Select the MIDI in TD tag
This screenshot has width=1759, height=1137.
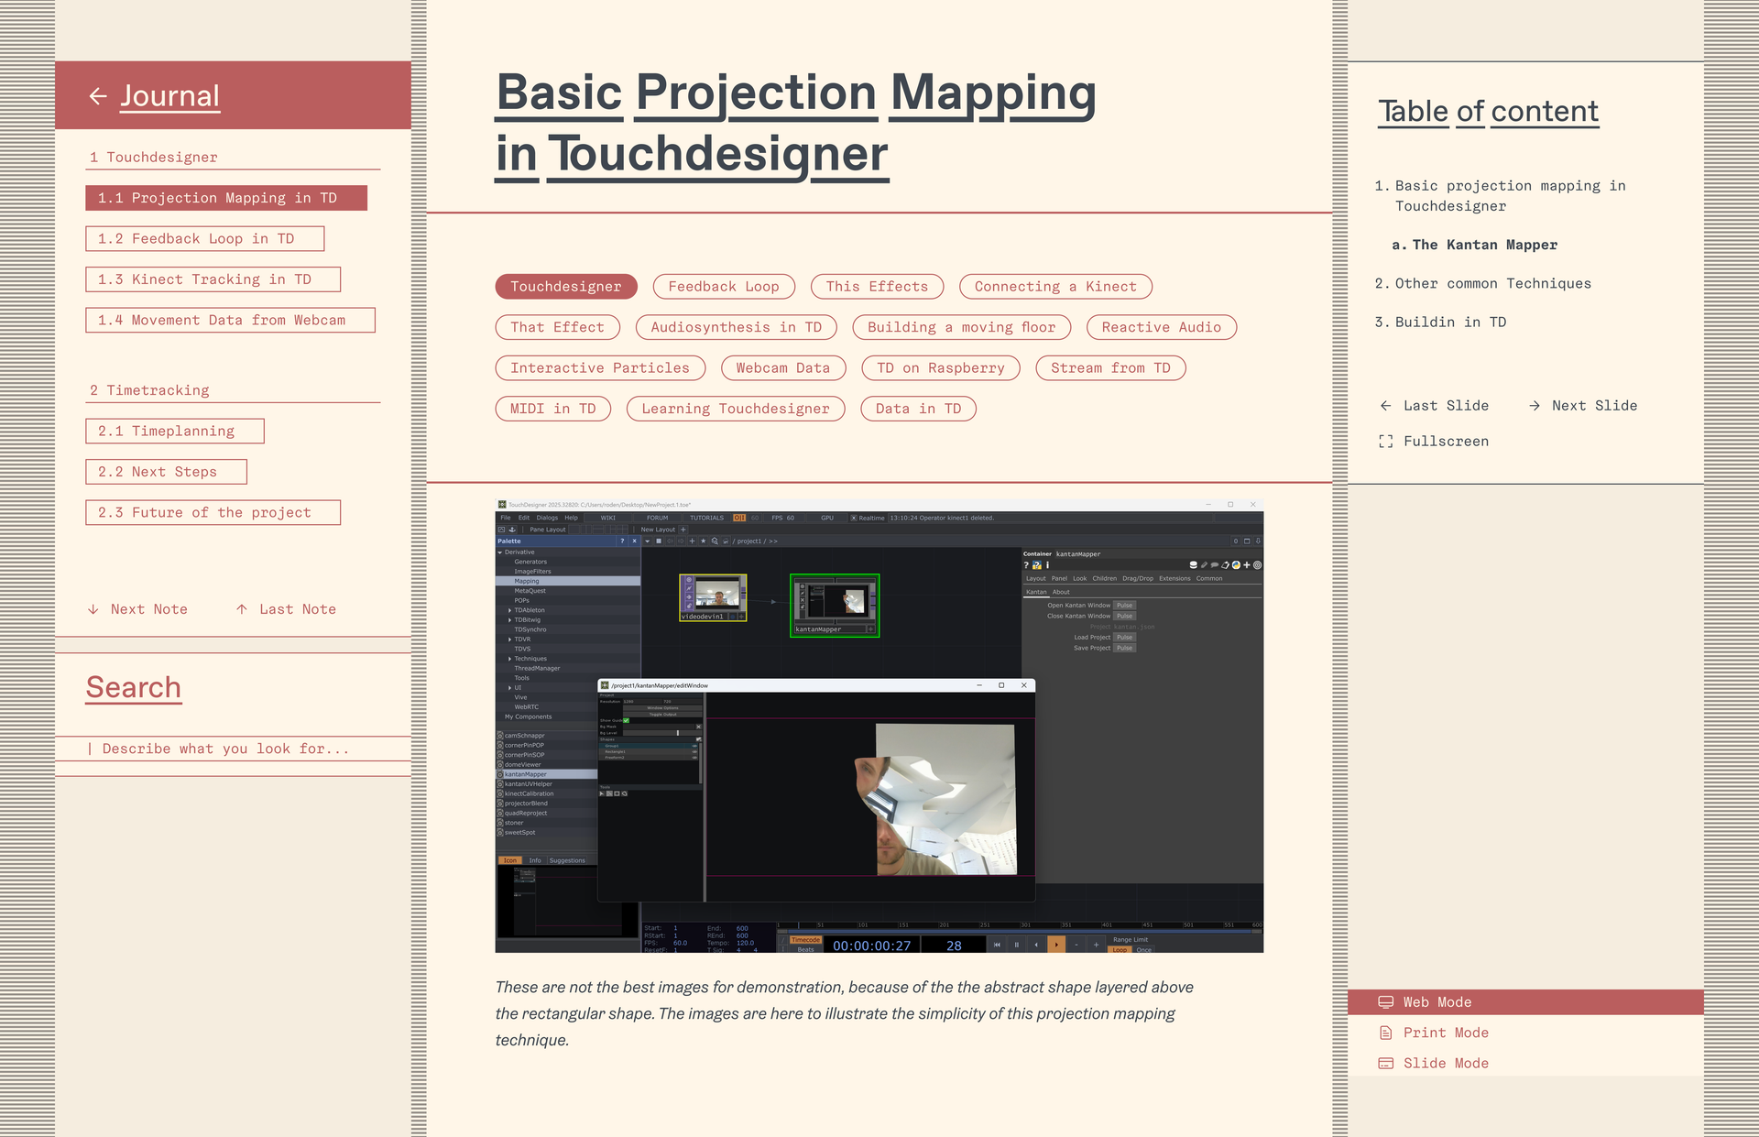click(x=553, y=409)
